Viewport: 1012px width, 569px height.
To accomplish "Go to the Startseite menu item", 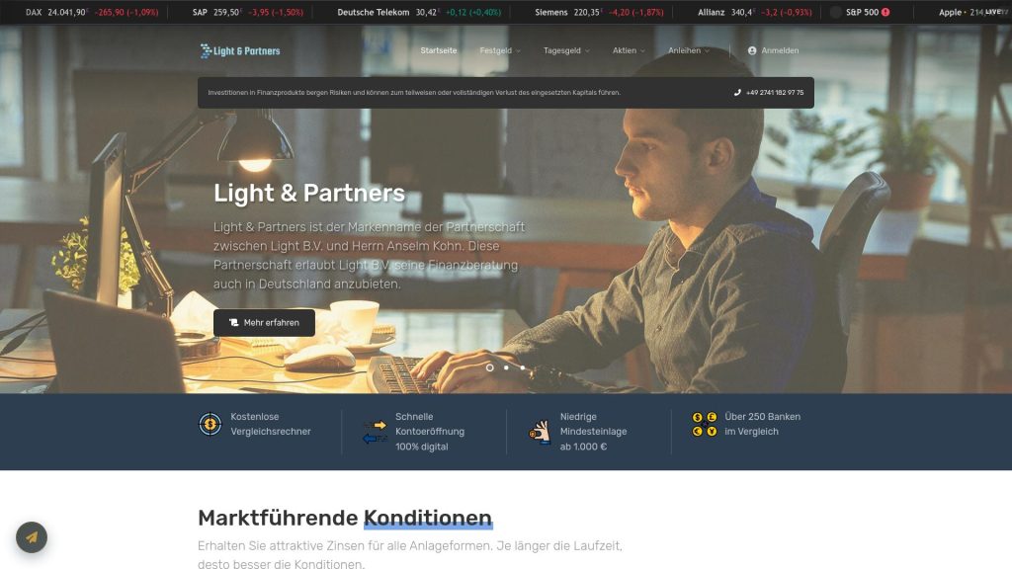I will pyautogui.click(x=438, y=50).
